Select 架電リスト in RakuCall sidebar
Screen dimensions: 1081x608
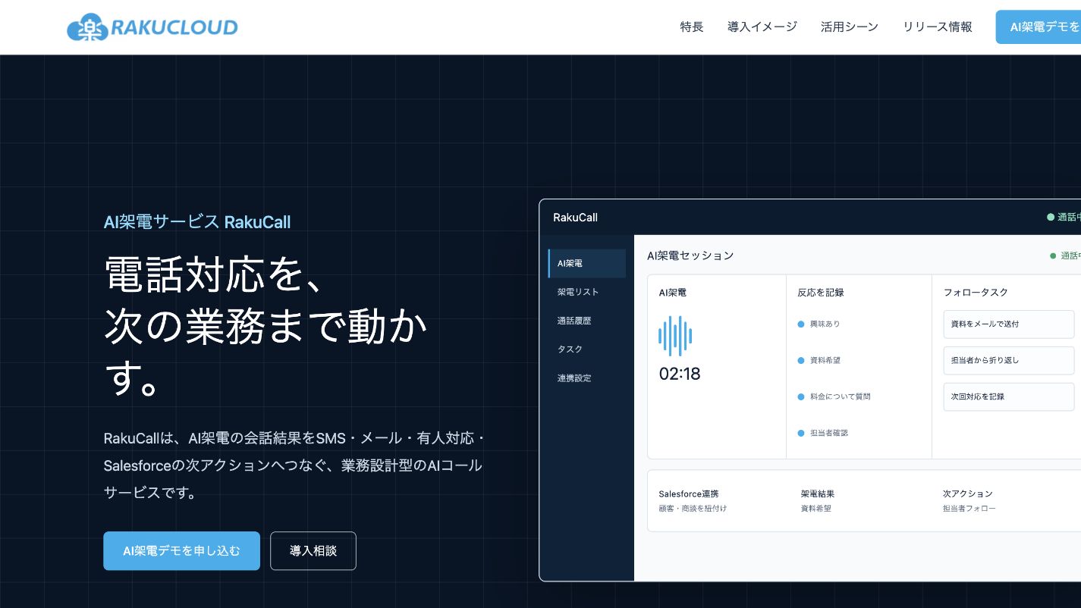coord(587,292)
